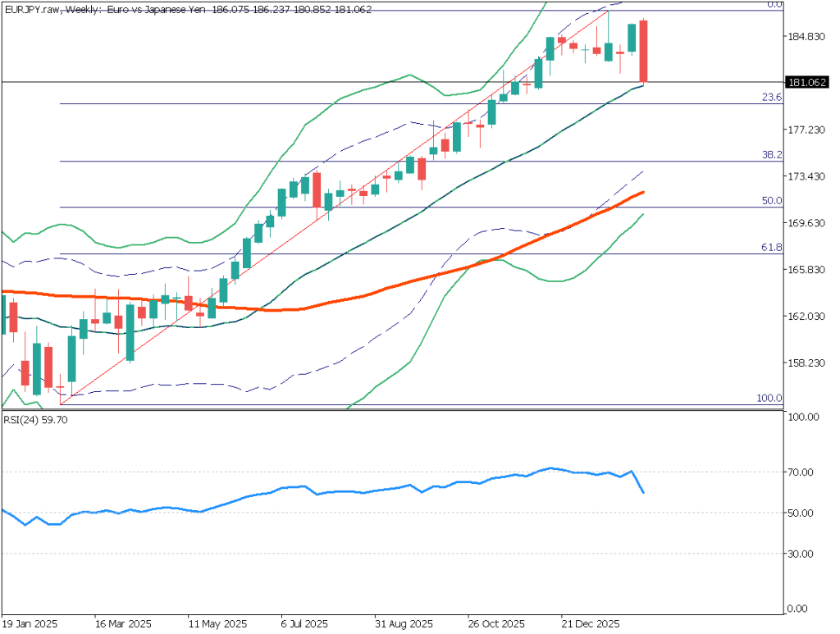Click the 162.030 price axis label
The image size is (840, 634).
pos(805,317)
